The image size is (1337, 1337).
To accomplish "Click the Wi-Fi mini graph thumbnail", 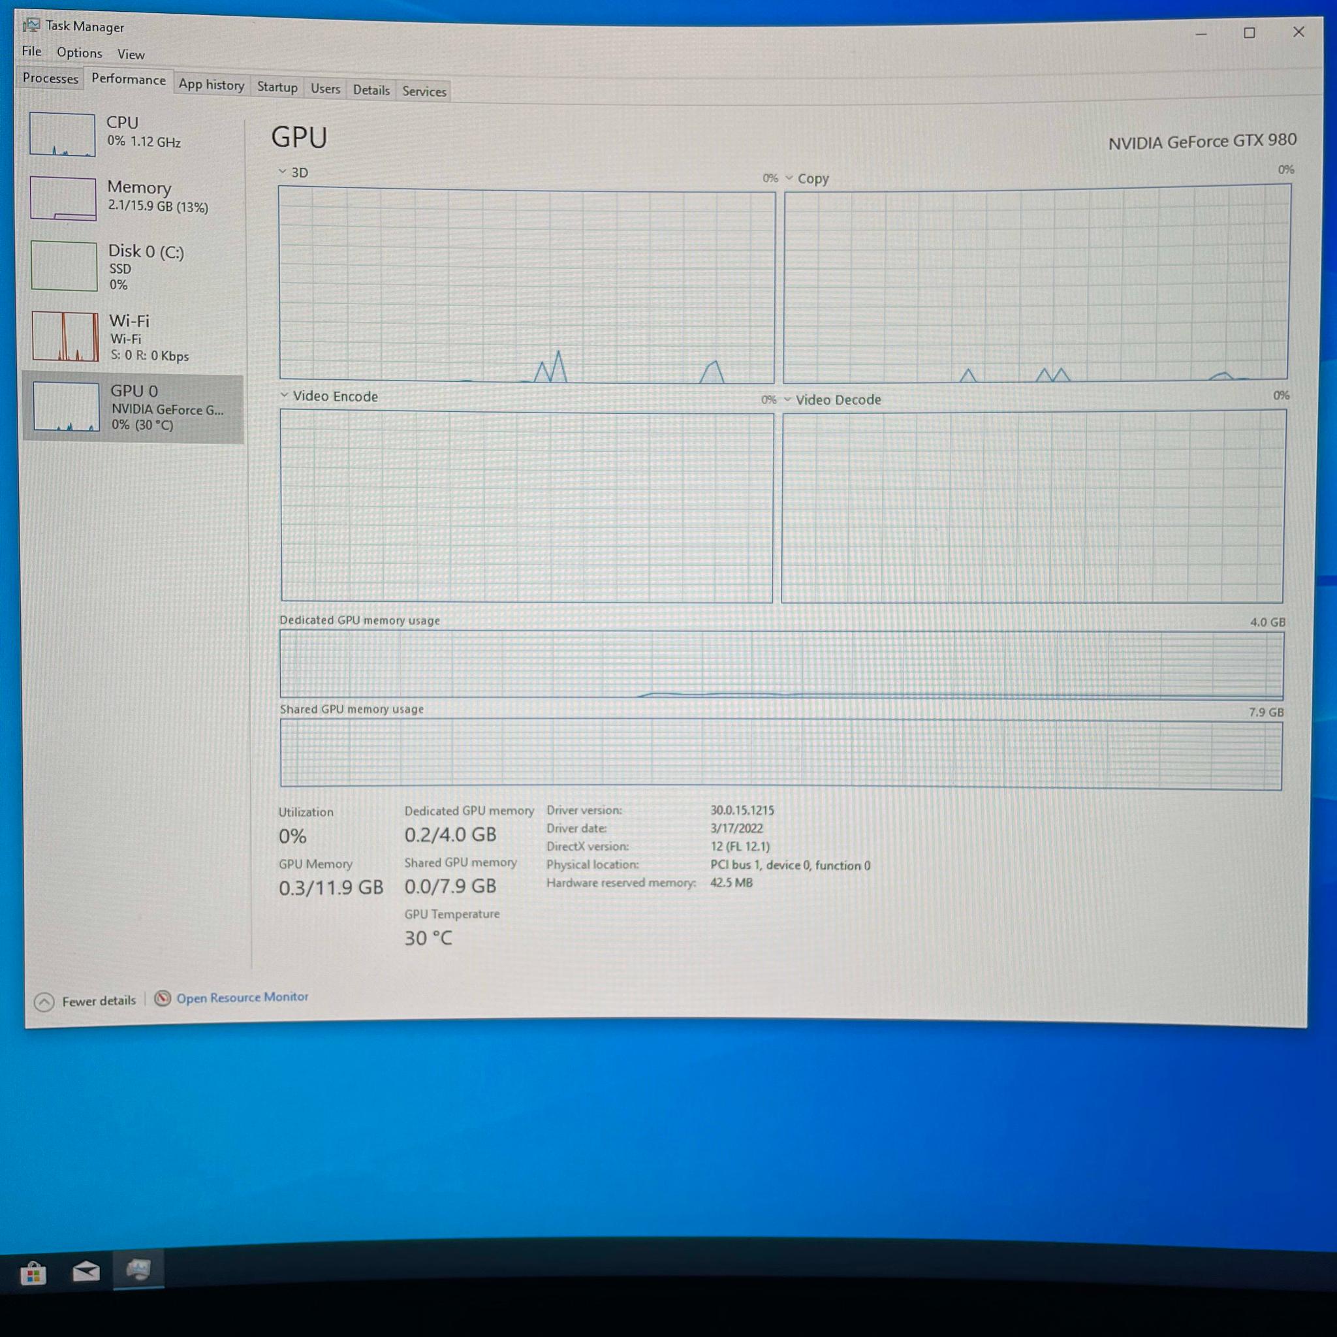I will click(65, 336).
